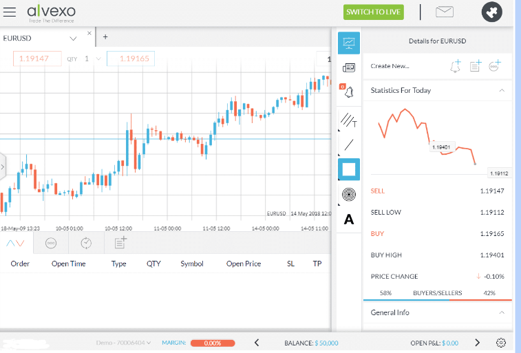521x353 pixels.
Task: Close the EURUSD chart tab
Action: point(89,33)
